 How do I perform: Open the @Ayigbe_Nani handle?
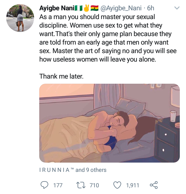coord(121,8)
